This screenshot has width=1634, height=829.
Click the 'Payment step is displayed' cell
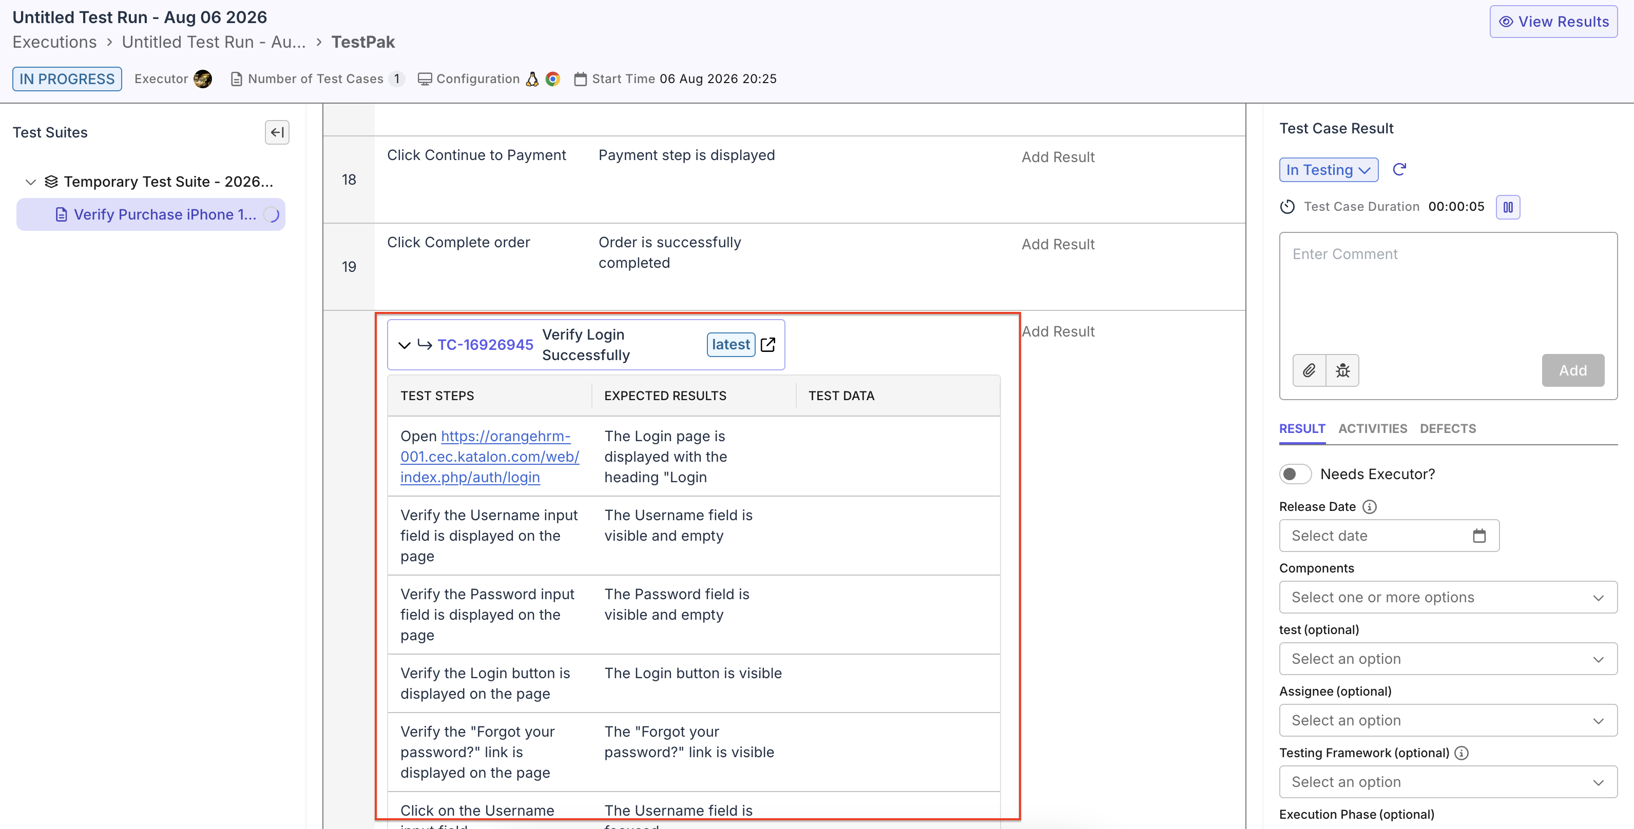686,155
